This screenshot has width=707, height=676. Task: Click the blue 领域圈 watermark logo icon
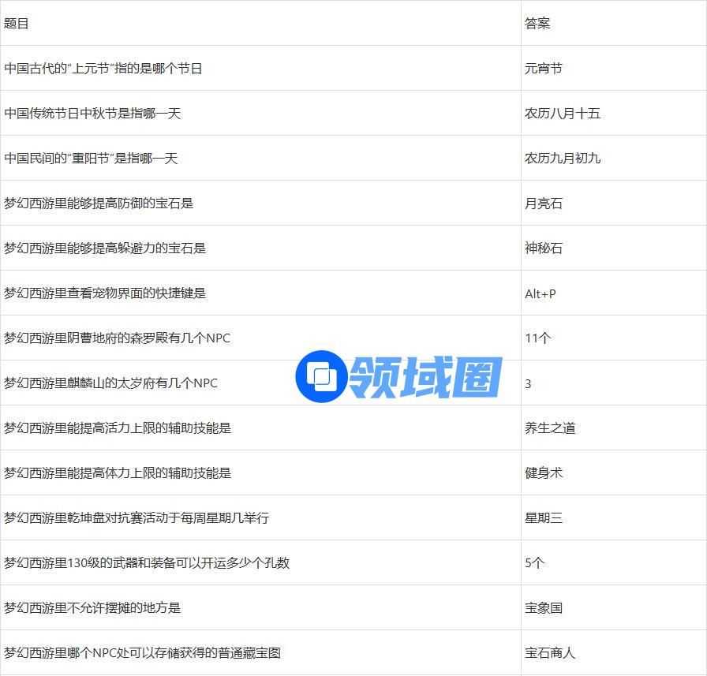(x=321, y=376)
